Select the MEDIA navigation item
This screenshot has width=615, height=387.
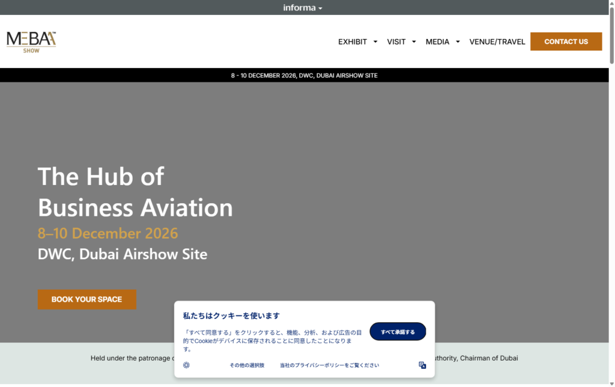[x=438, y=41]
